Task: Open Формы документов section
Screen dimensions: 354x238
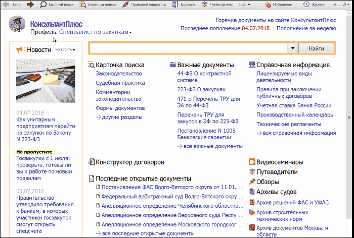Action: pyautogui.click(x=120, y=108)
